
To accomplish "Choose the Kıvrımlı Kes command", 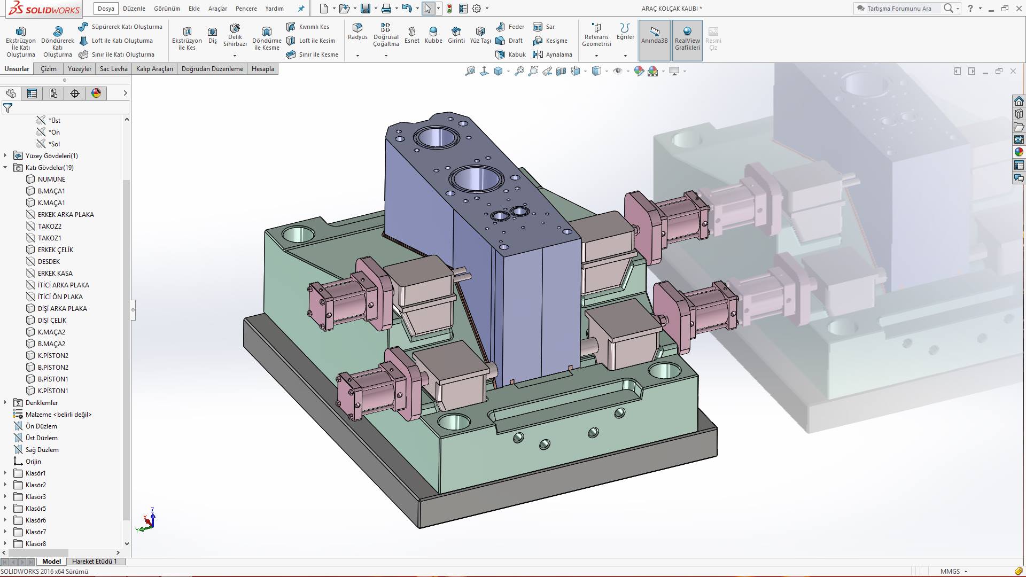I will tap(308, 27).
